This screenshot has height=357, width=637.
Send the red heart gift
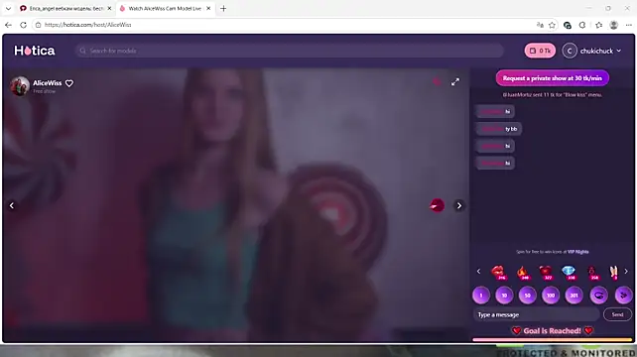coord(546,272)
